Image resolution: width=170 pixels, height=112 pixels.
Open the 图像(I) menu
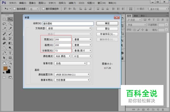(32, 3)
